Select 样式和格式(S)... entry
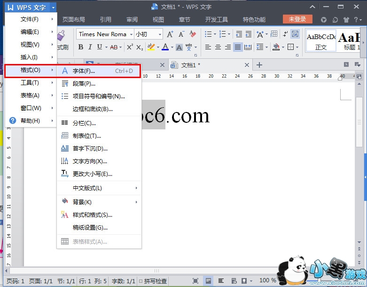Viewport: 367px width, 287px height. pos(99,215)
